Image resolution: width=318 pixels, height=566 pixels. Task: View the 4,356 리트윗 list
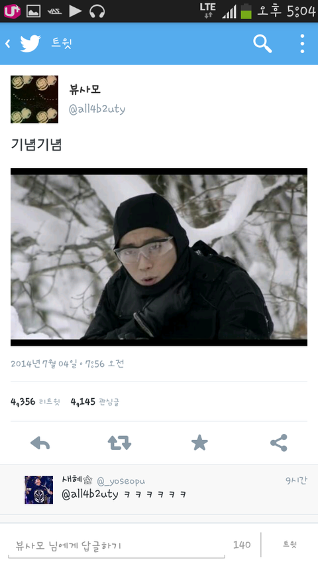click(35, 401)
